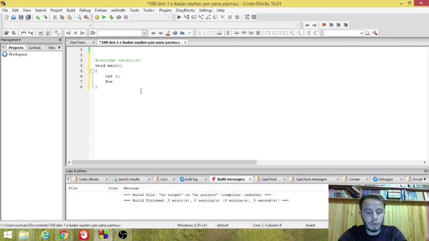Run the program with the green play icon

pyautogui.click(x=104, y=17)
